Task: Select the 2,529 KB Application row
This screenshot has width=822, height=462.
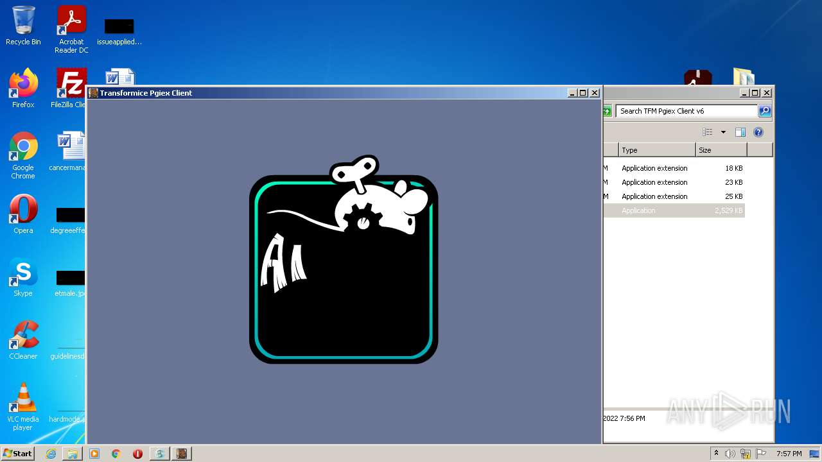Action: (674, 210)
